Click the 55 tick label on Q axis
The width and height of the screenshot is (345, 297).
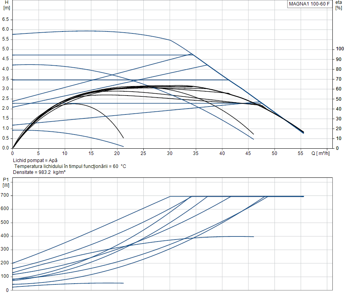pyautogui.click(x=300, y=153)
